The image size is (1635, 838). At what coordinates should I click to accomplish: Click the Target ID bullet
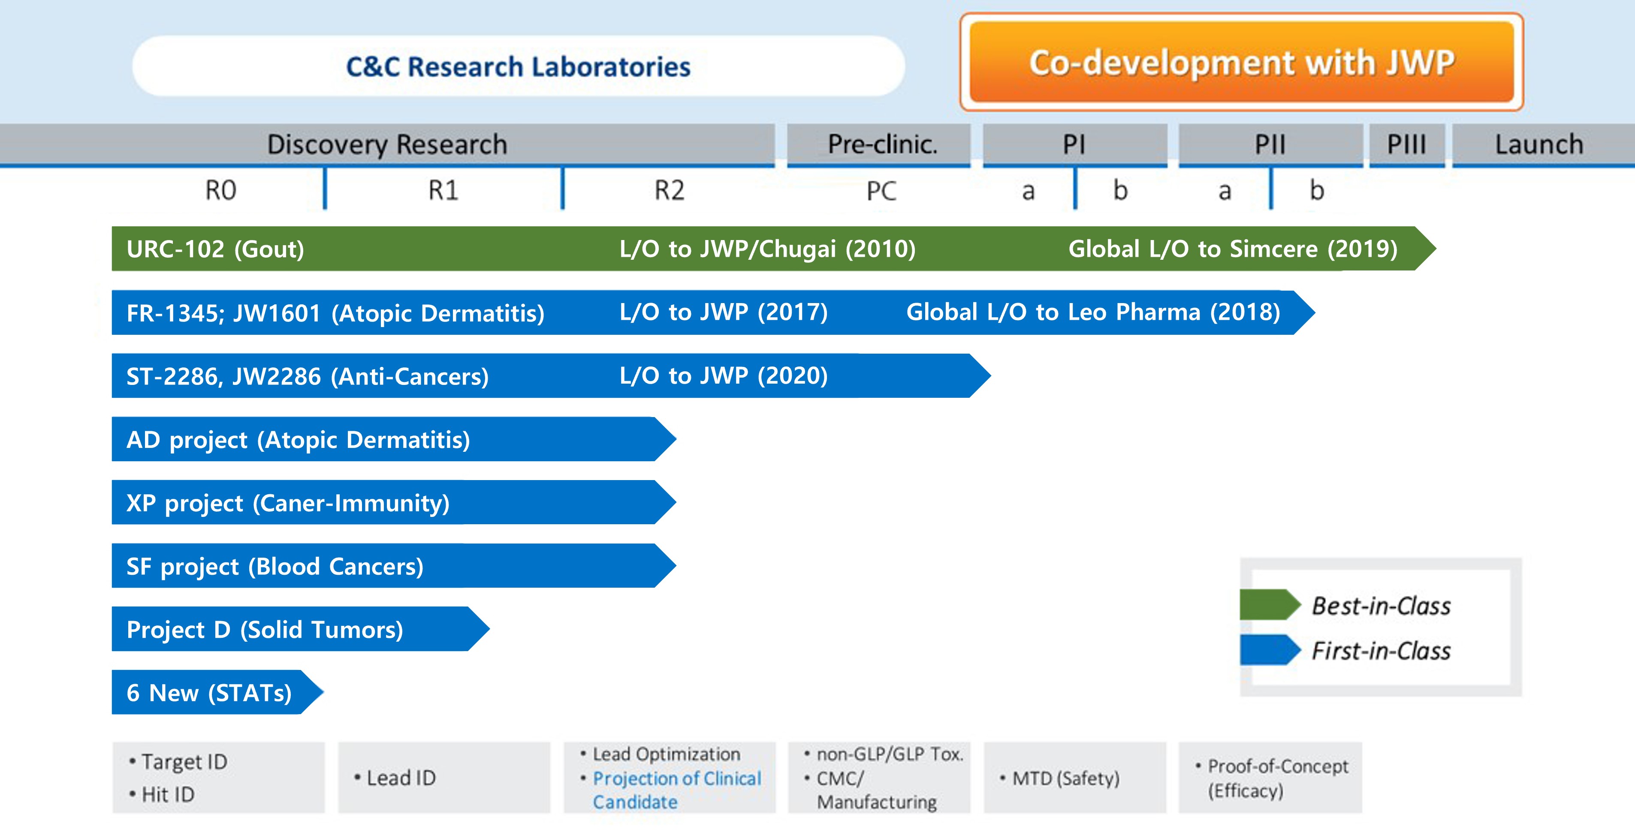coord(178,761)
